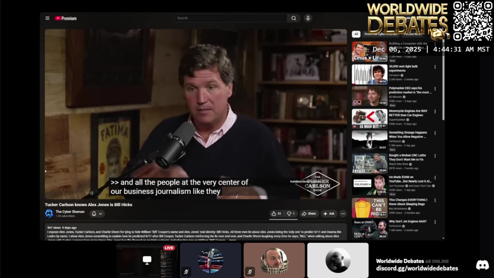Screen dimensions: 494x278
Task: Like the video showing 51 likes
Action: [276, 214]
